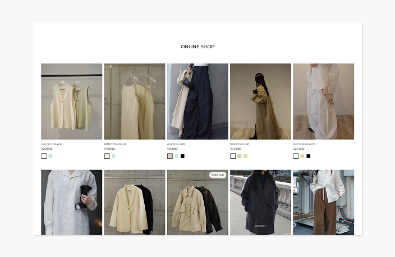View the navy overalls product photo

tap(197, 101)
